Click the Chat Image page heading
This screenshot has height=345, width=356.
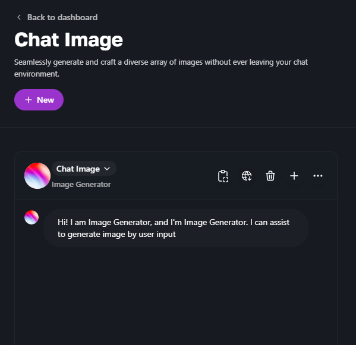coord(68,40)
